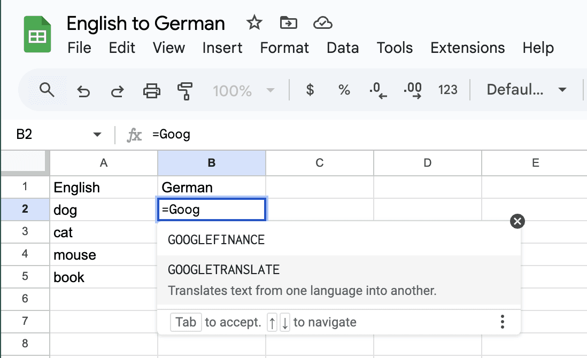
Task: Expand the B2 name box dropdown
Action: point(97,135)
